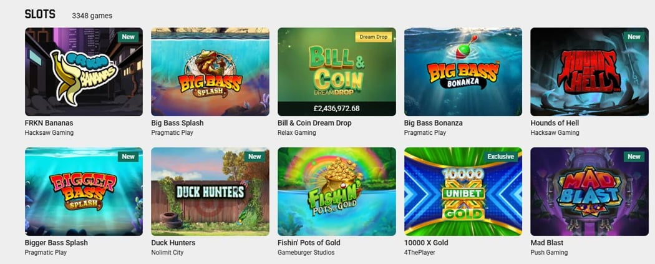The height and width of the screenshot is (264, 655).
Task: Open the Big Bass Bonanza game thumbnail
Action: click(463, 72)
